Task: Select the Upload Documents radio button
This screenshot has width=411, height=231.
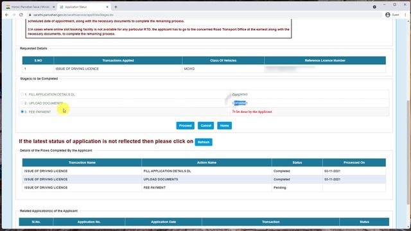Action: pyautogui.click(x=22, y=103)
